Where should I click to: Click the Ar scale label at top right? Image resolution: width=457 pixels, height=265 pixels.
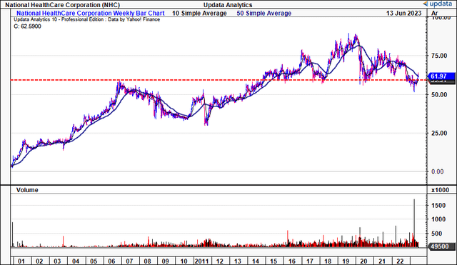[435, 13]
